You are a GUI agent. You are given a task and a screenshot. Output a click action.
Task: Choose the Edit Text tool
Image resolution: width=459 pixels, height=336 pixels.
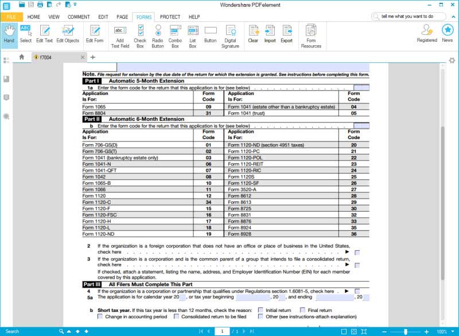(x=45, y=34)
